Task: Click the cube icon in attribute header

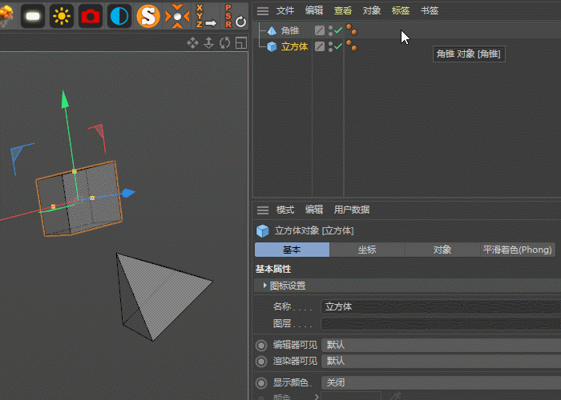Action: point(263,230)
